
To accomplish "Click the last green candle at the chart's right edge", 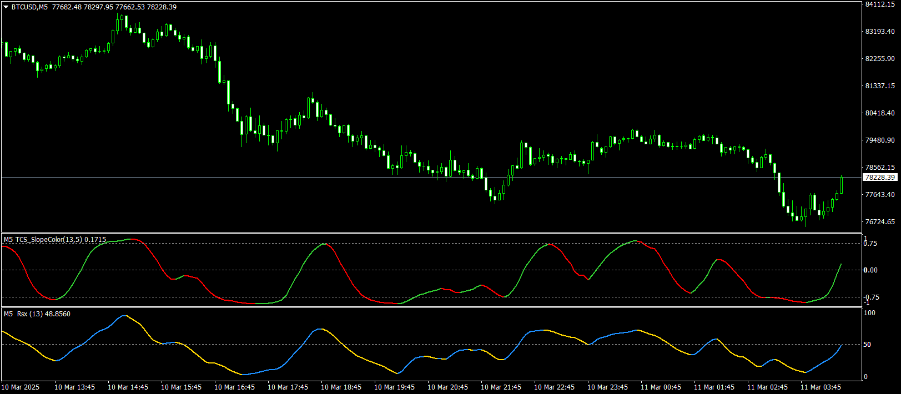I will pyautogui.click(x=842, y=185).
